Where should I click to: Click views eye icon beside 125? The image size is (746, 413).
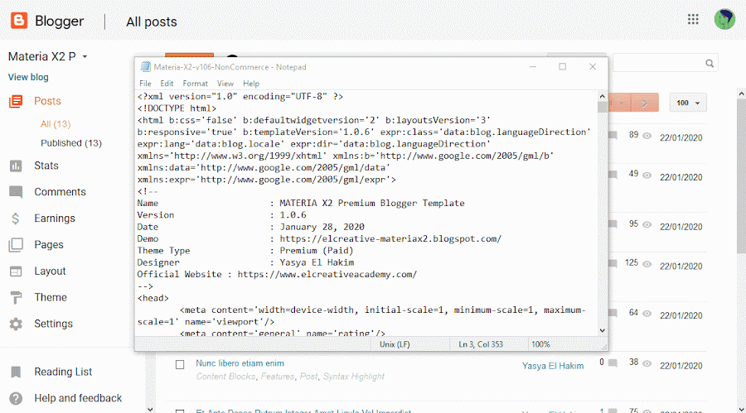[647, 264]
